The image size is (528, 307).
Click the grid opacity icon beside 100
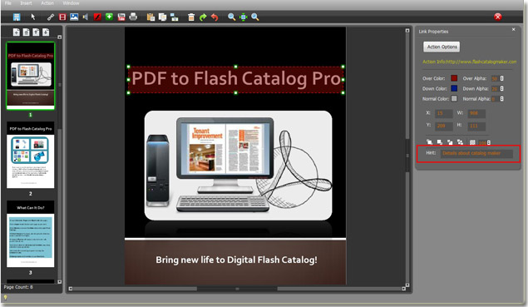[472, 142]
